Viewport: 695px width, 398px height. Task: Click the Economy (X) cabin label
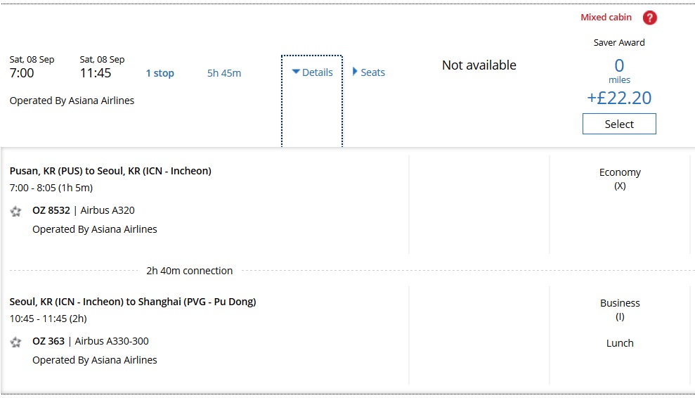point(620,179)
